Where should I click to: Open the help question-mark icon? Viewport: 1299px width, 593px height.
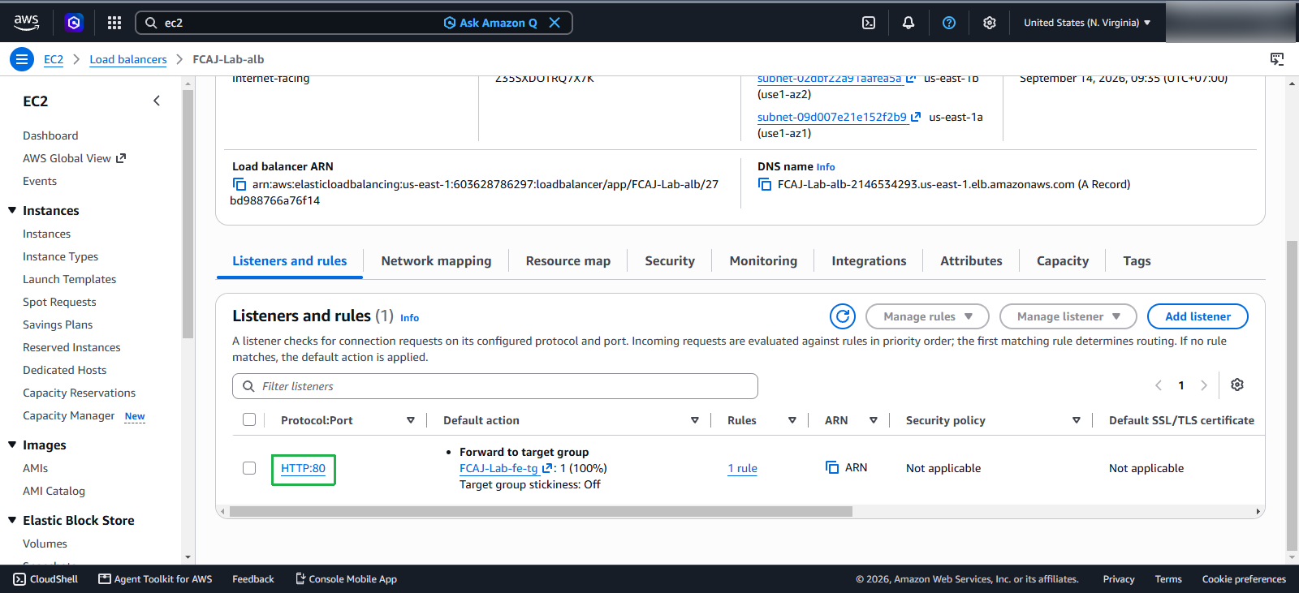coord(949,23)
